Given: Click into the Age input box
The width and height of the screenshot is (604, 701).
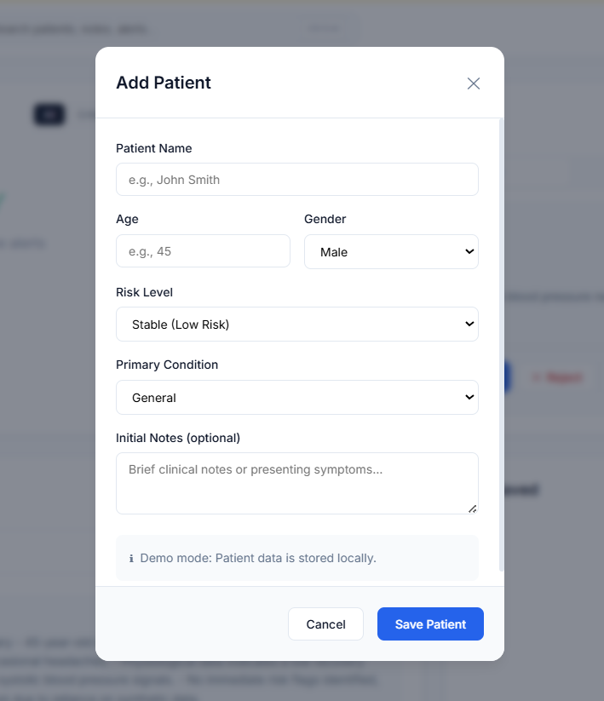Looking at the screenshot, I should click(x=203, y=251).
